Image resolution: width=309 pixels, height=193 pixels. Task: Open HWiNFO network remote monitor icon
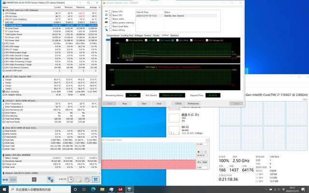pos(50,179)
